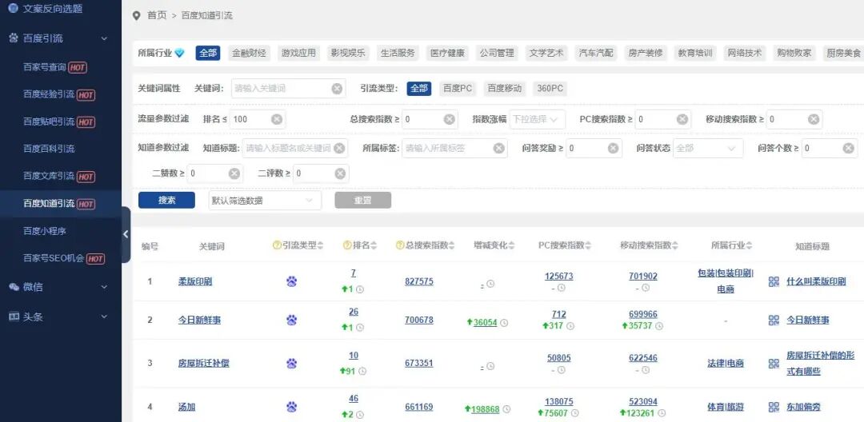Open 百度百科引流 in sidebar
The width and height of the screenshot is (864, 422).
click(x=49, y=149)
